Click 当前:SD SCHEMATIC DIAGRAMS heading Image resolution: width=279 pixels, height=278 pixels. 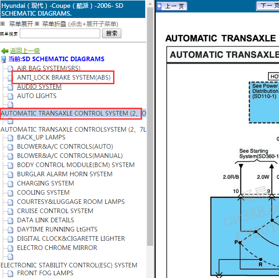57,59
